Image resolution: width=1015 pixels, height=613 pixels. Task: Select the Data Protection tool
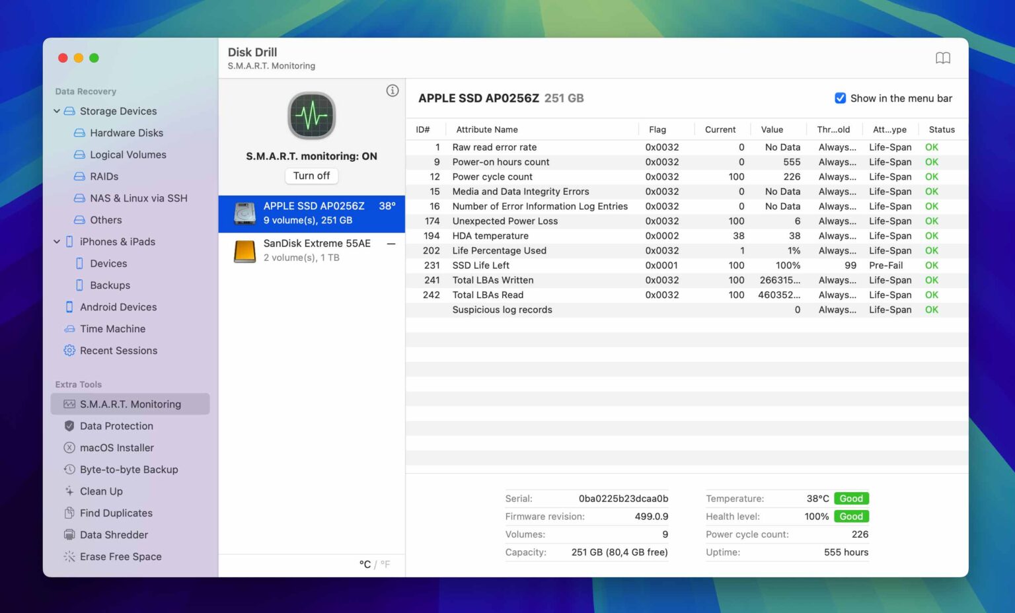pos(116,426)
